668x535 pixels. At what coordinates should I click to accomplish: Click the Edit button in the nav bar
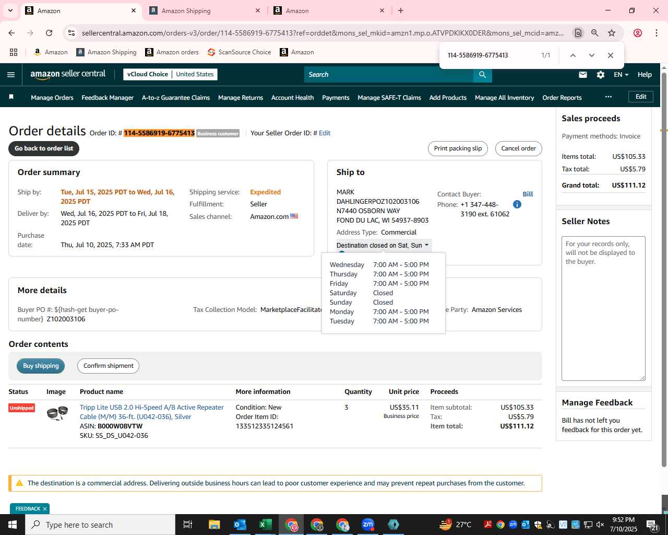click(641, 97)
